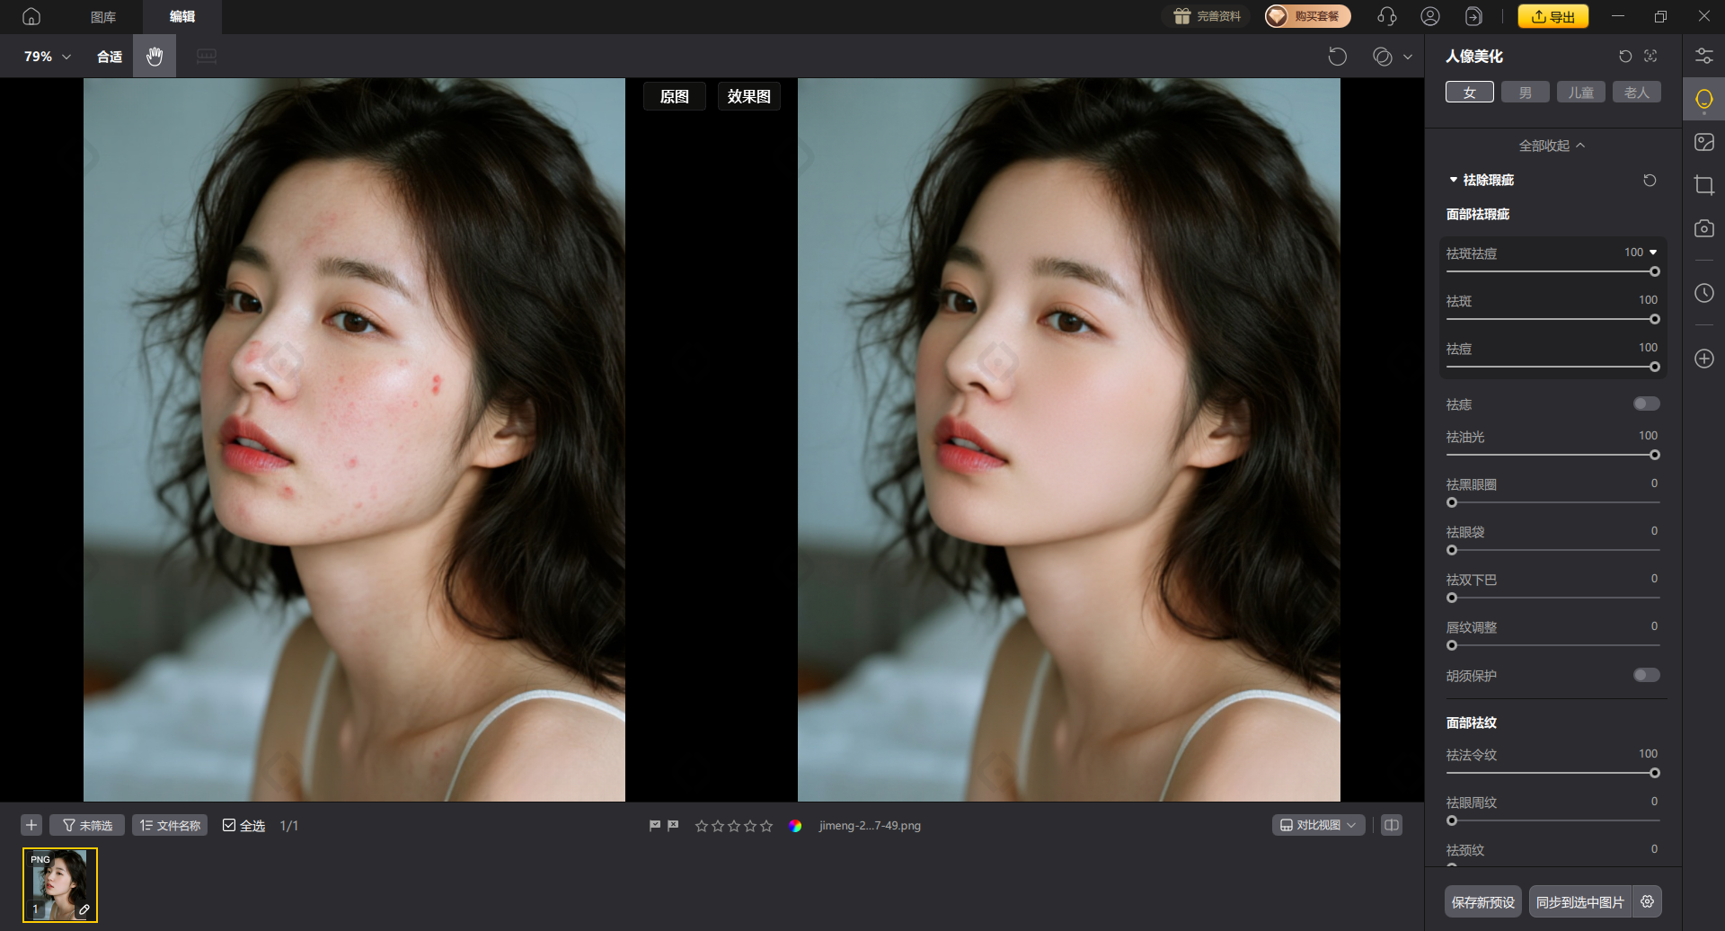
Task: Collapse all sections with 全部收起
Action: pos(1552,146)
